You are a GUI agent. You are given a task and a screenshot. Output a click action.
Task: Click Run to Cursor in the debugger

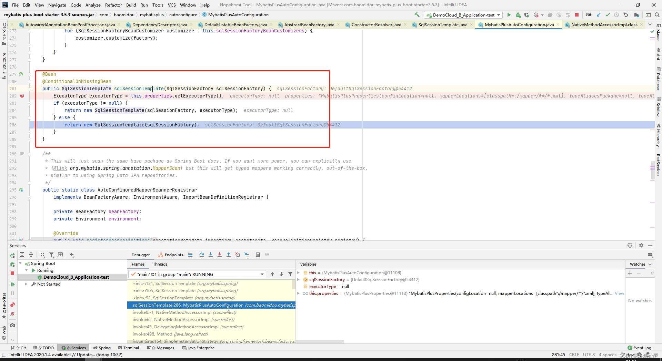[247, 255]
